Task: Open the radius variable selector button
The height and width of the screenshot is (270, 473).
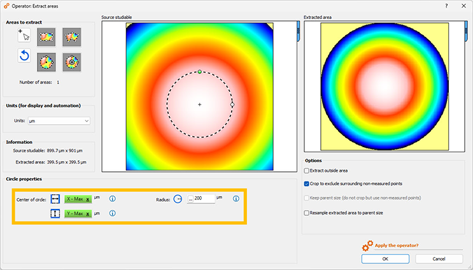Action: [190, 199]
